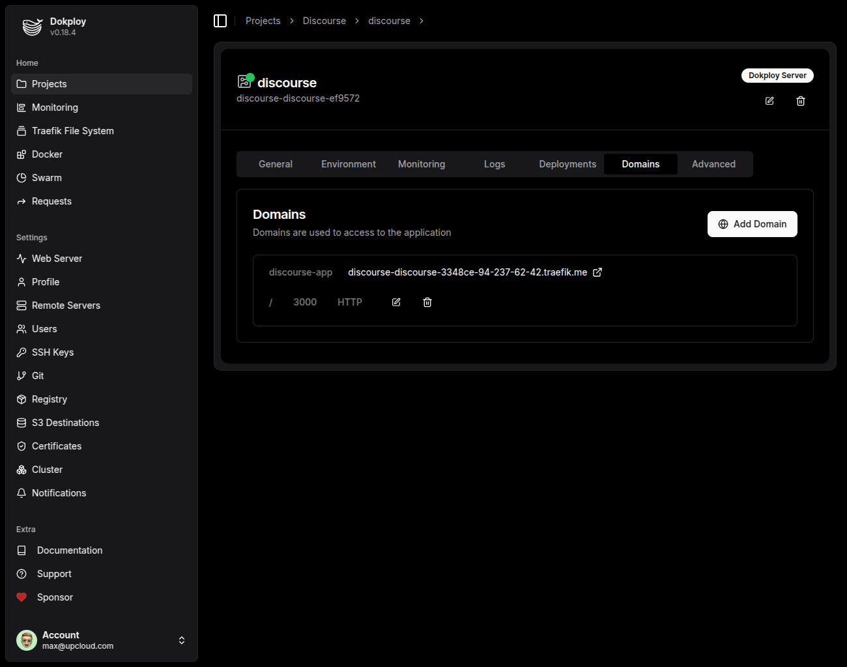Remove the domain with its trash icon
Screen dimensions: 847x667
[x=427, y=302]
